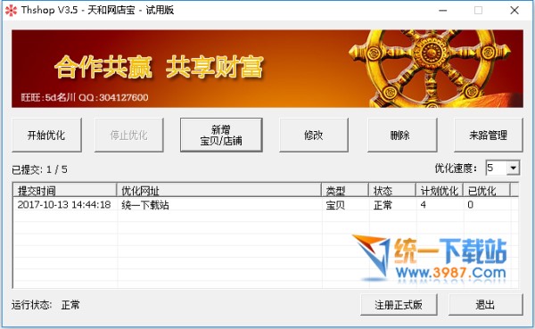The width and height of the screenshot is (535, 329).
Task: Select the row dated 2017-10-13 14:44:18
Action: pyautogui.click(x=266, y=205)
